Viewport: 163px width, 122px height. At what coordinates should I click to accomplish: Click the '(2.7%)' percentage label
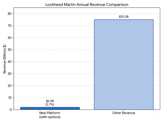coord(50,104)
